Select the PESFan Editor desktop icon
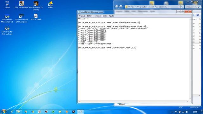The image size is (203, 114). 36,17
